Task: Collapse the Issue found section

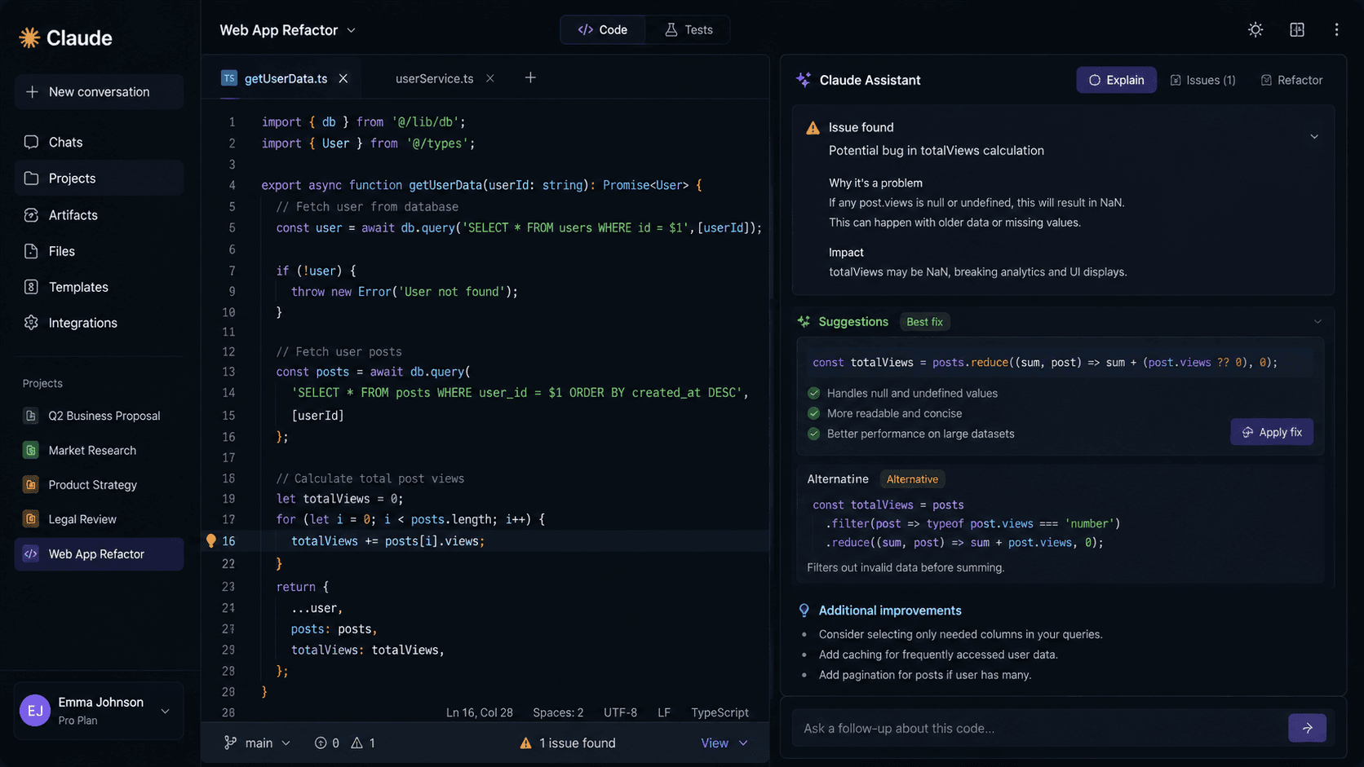Action: (x=1314, y=137)
